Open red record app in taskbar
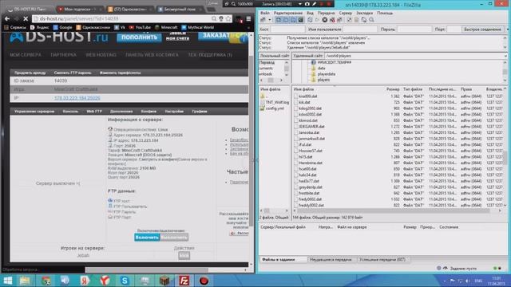Screen dimensions: 511x287 [204, 281]
